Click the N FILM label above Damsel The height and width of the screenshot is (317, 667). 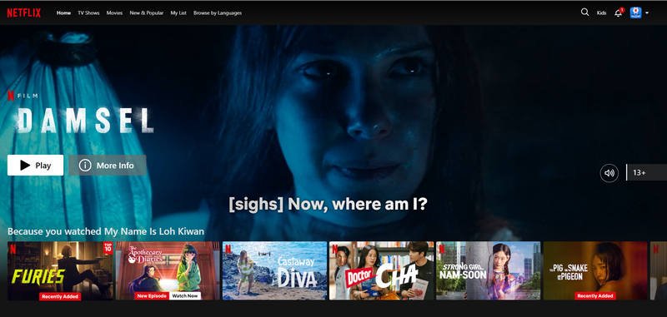point(23,96)
